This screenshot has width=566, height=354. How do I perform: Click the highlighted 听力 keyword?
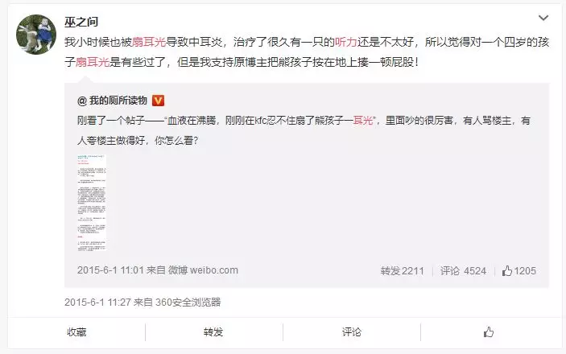[x=346, y=42]
